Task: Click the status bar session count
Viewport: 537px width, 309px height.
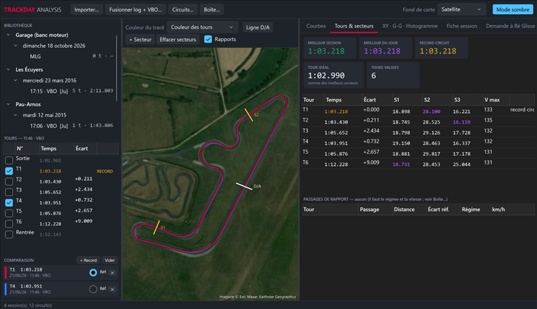Action: [28, 305]
